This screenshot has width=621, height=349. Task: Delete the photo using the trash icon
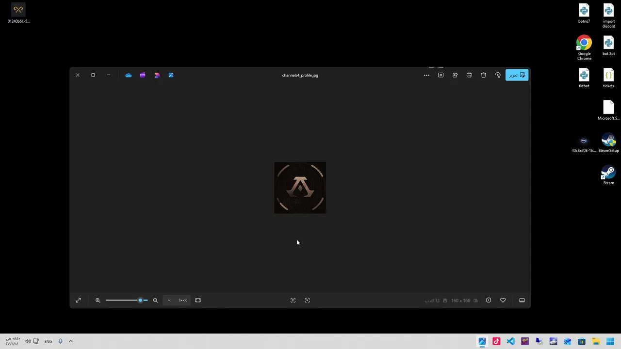pyautogui.click(x=483, y=75)
